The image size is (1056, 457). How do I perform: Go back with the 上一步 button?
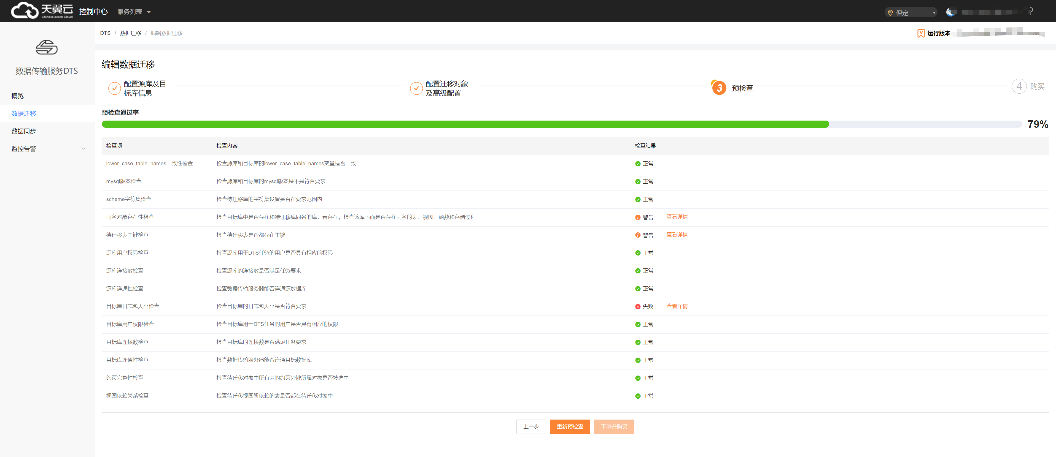(531, 426)
